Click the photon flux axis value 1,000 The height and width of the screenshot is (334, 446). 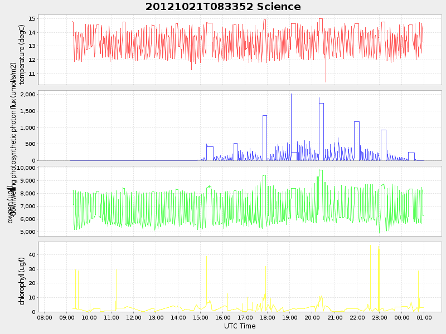[27, 128]
